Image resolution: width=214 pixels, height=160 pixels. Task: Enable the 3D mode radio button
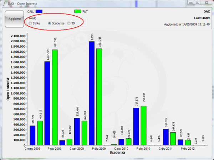coord(69,23)
